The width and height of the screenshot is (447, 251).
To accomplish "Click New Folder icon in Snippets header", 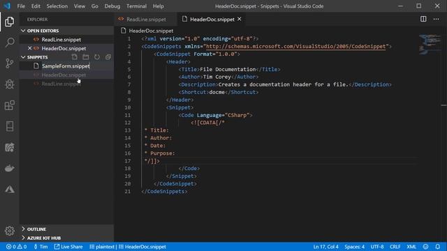I will [x=85, y=57].
